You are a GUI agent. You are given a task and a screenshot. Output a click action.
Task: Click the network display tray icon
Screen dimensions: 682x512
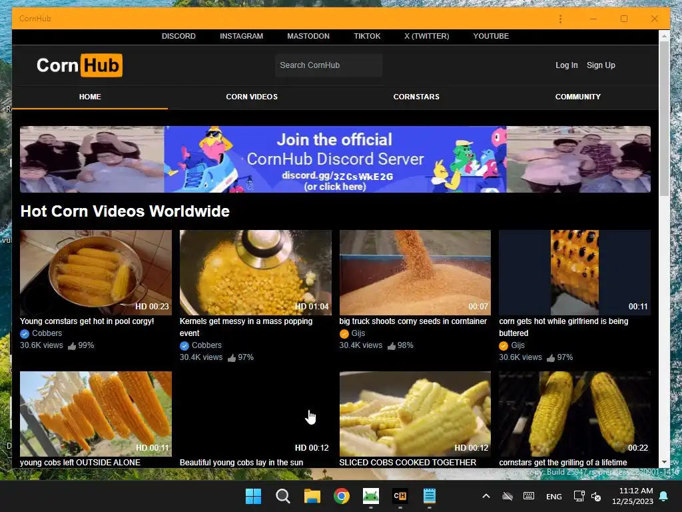coord(579,496)
